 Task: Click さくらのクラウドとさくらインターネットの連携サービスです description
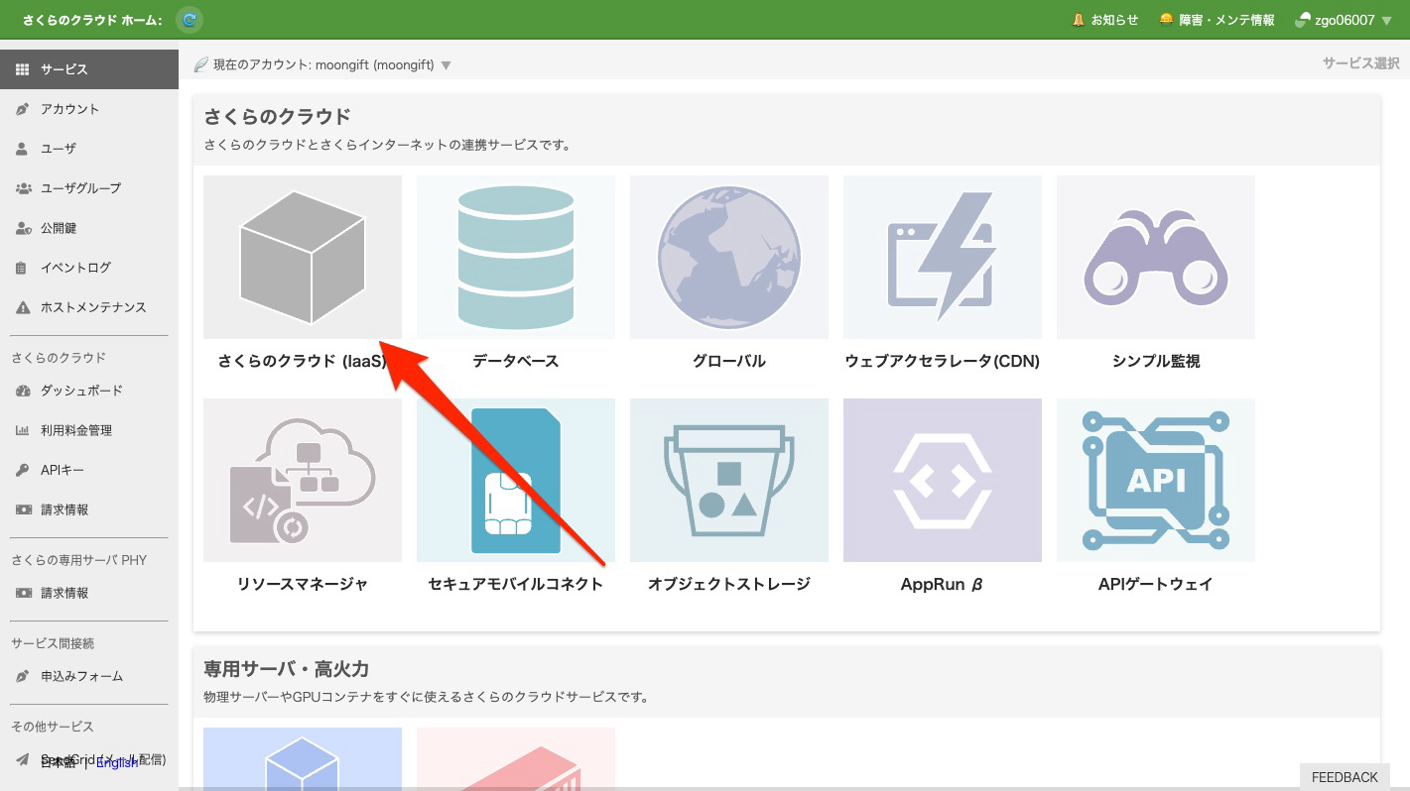point(387,145)
